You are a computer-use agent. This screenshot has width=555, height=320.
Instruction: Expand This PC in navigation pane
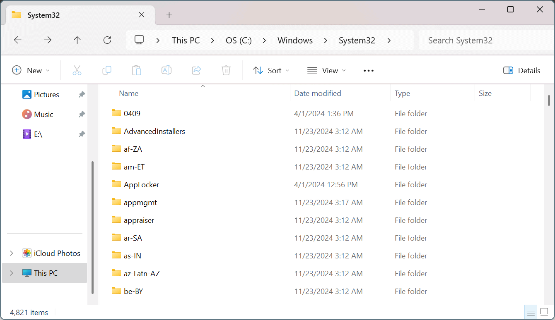(12, 273)
